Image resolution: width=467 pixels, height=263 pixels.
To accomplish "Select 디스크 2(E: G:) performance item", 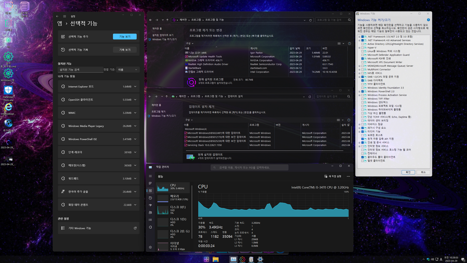I will tap(173, 234).
